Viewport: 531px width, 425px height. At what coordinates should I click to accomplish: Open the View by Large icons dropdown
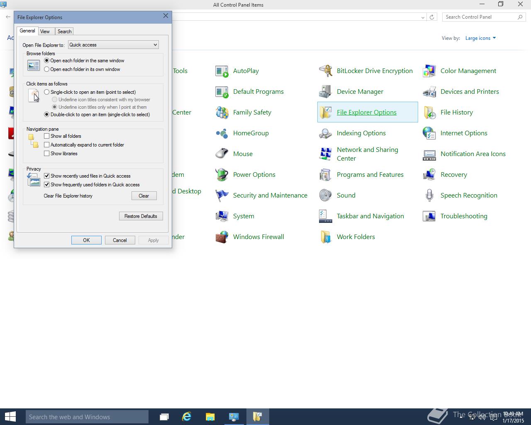click(480, 38)
